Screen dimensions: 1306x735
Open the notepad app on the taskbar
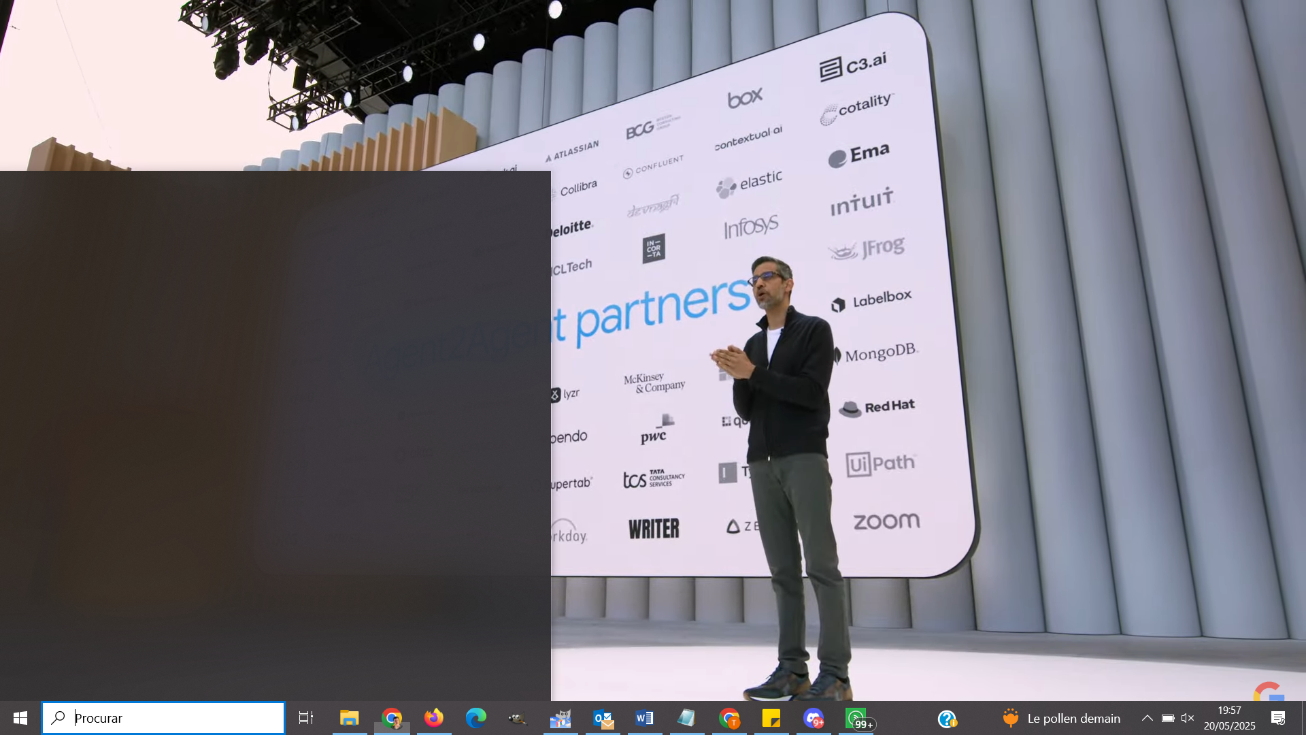coord(687,718)
